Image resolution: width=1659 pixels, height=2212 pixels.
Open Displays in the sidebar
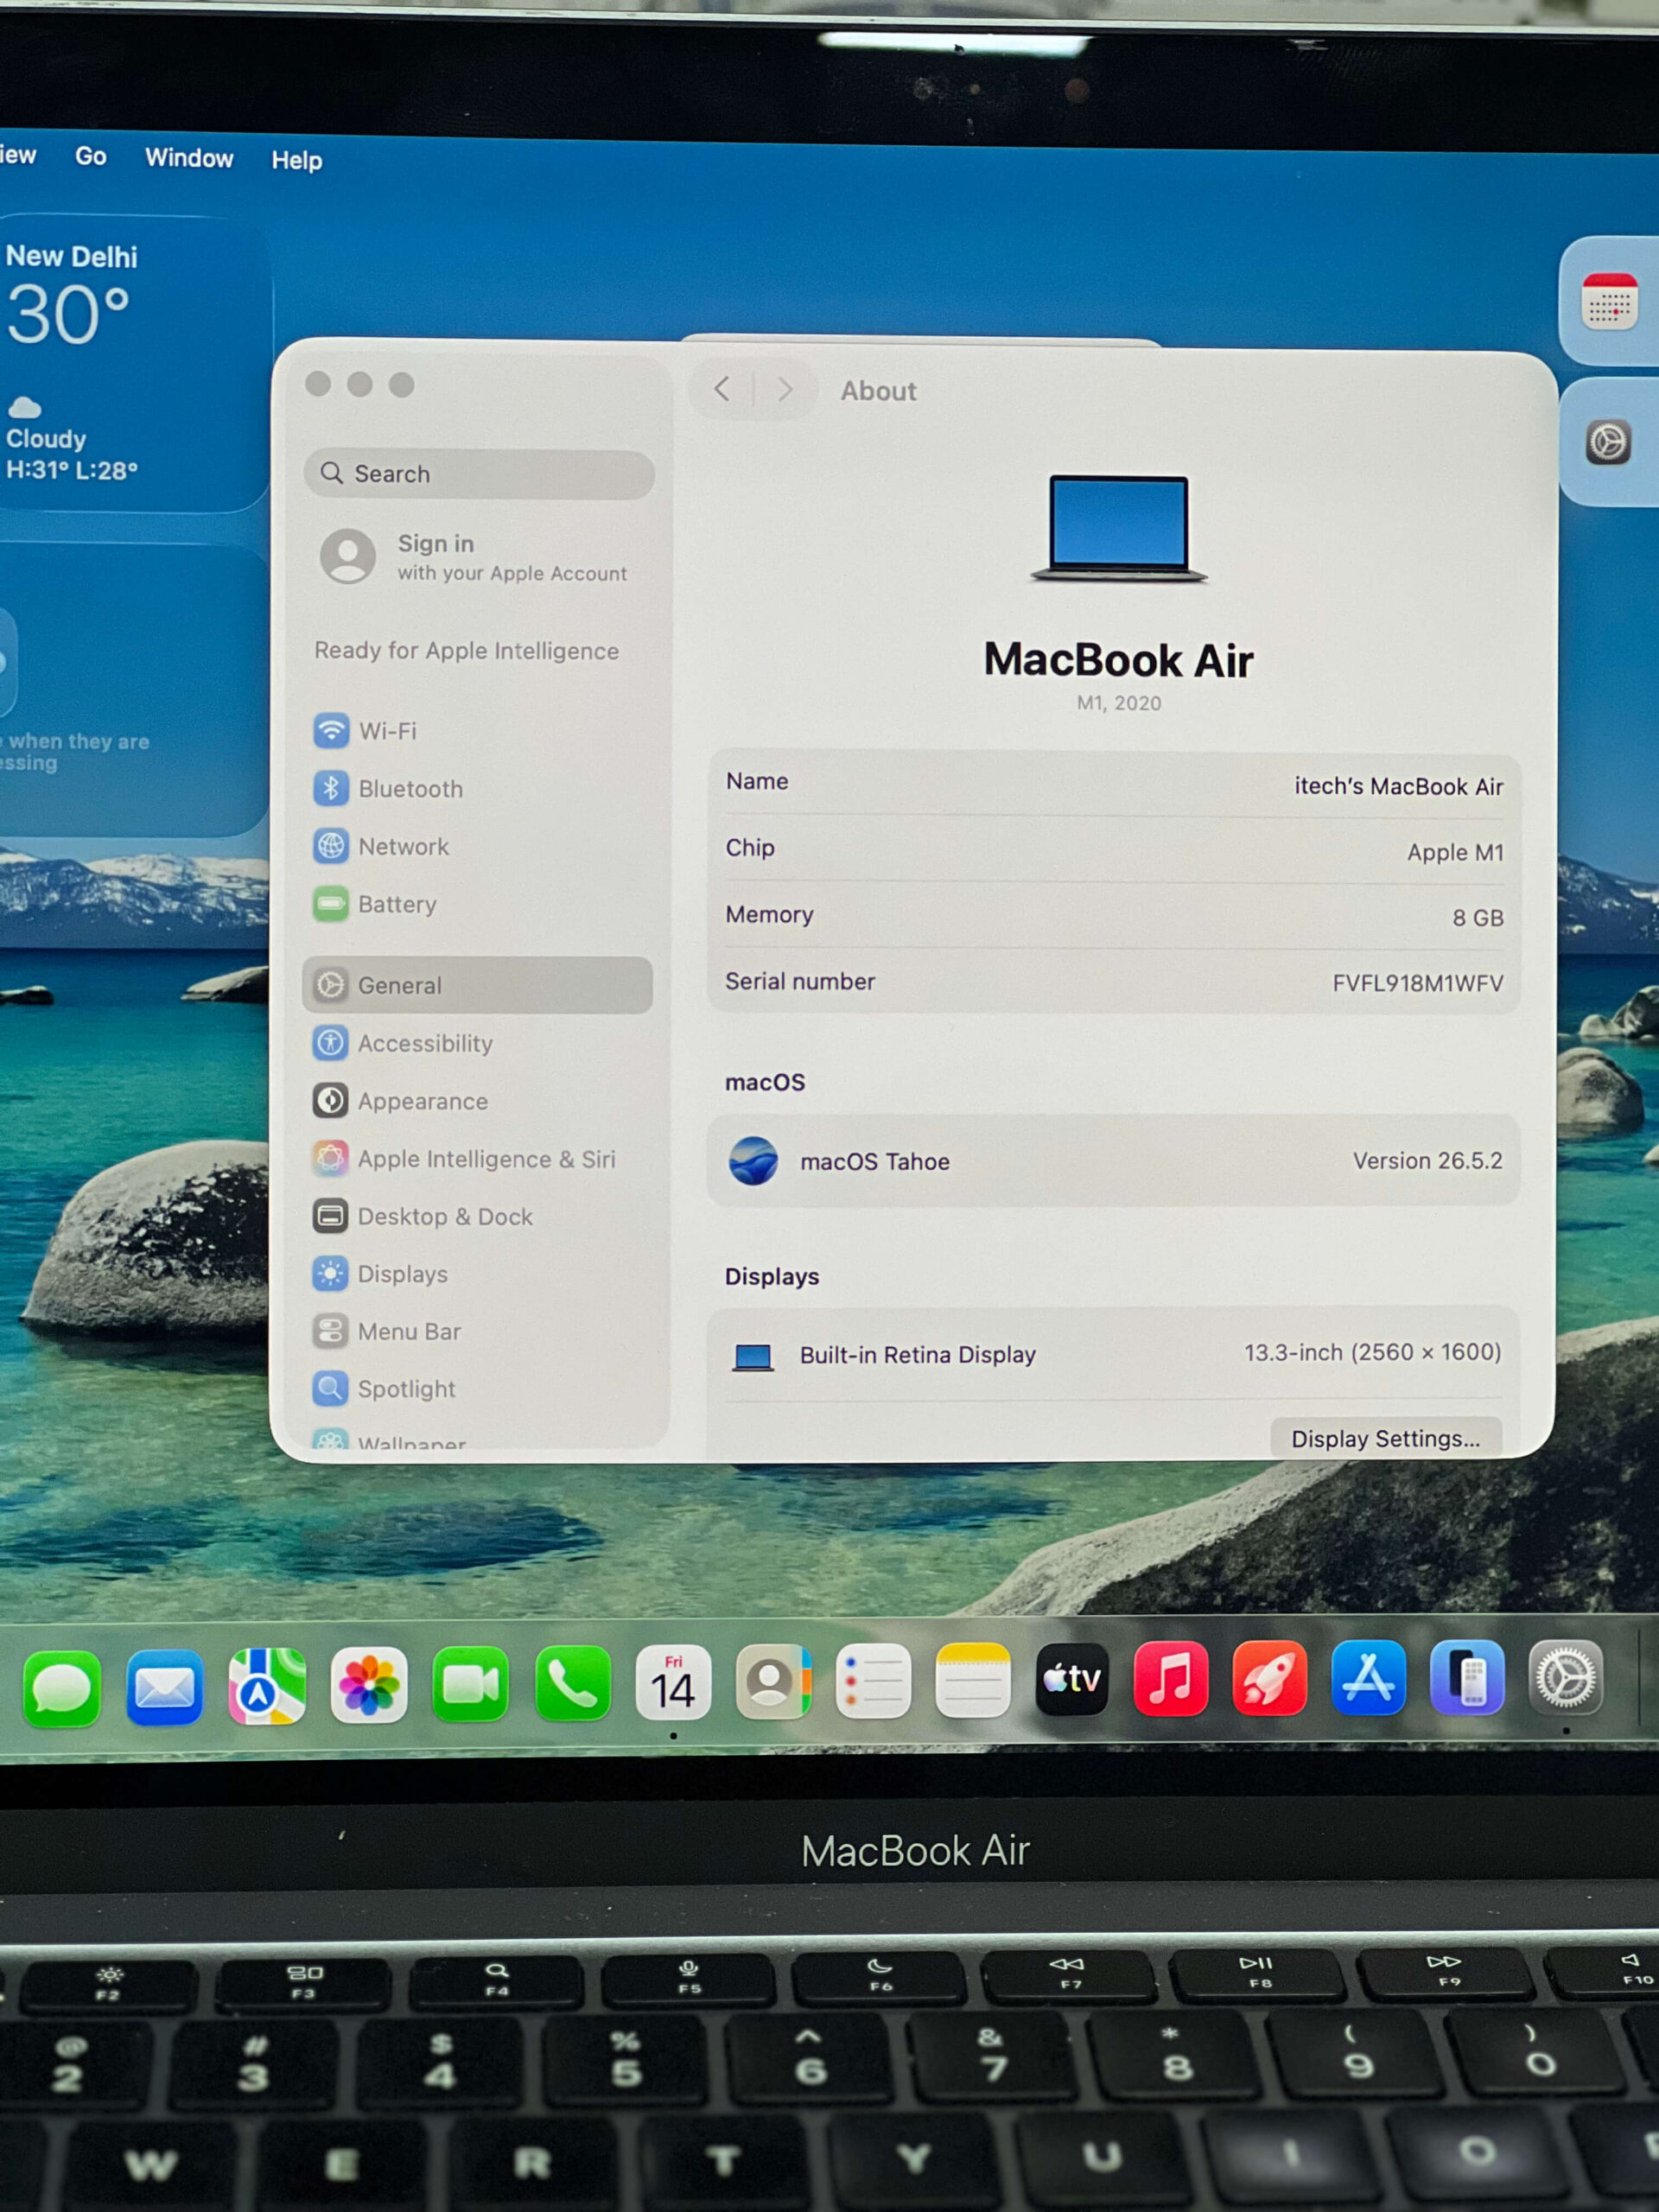click(x=478, y=1275)
